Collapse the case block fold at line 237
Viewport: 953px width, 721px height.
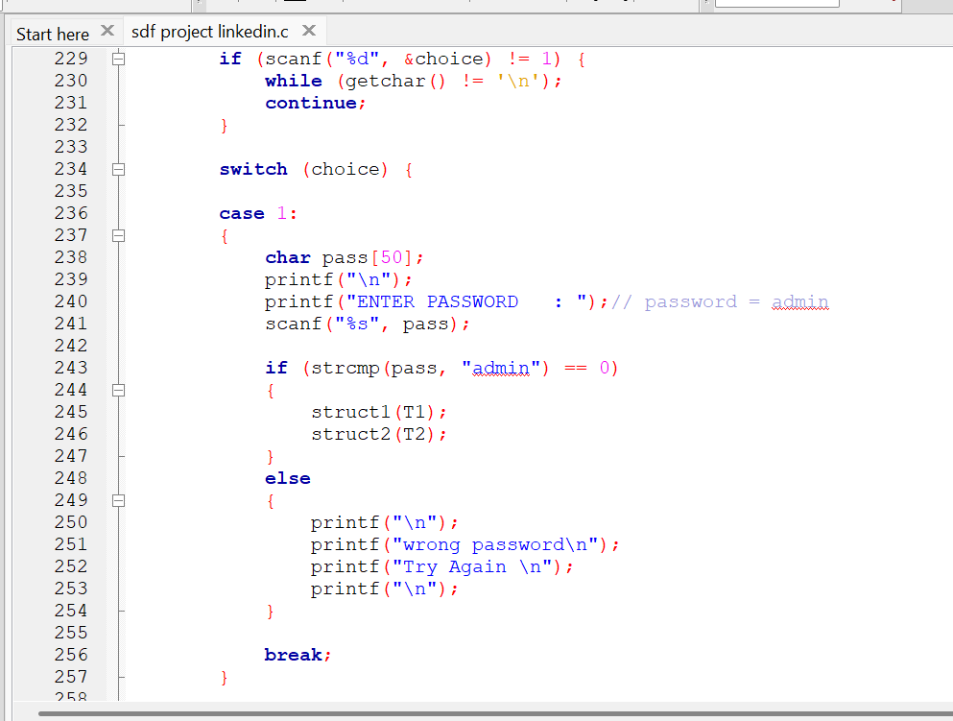tap(118, 236)
